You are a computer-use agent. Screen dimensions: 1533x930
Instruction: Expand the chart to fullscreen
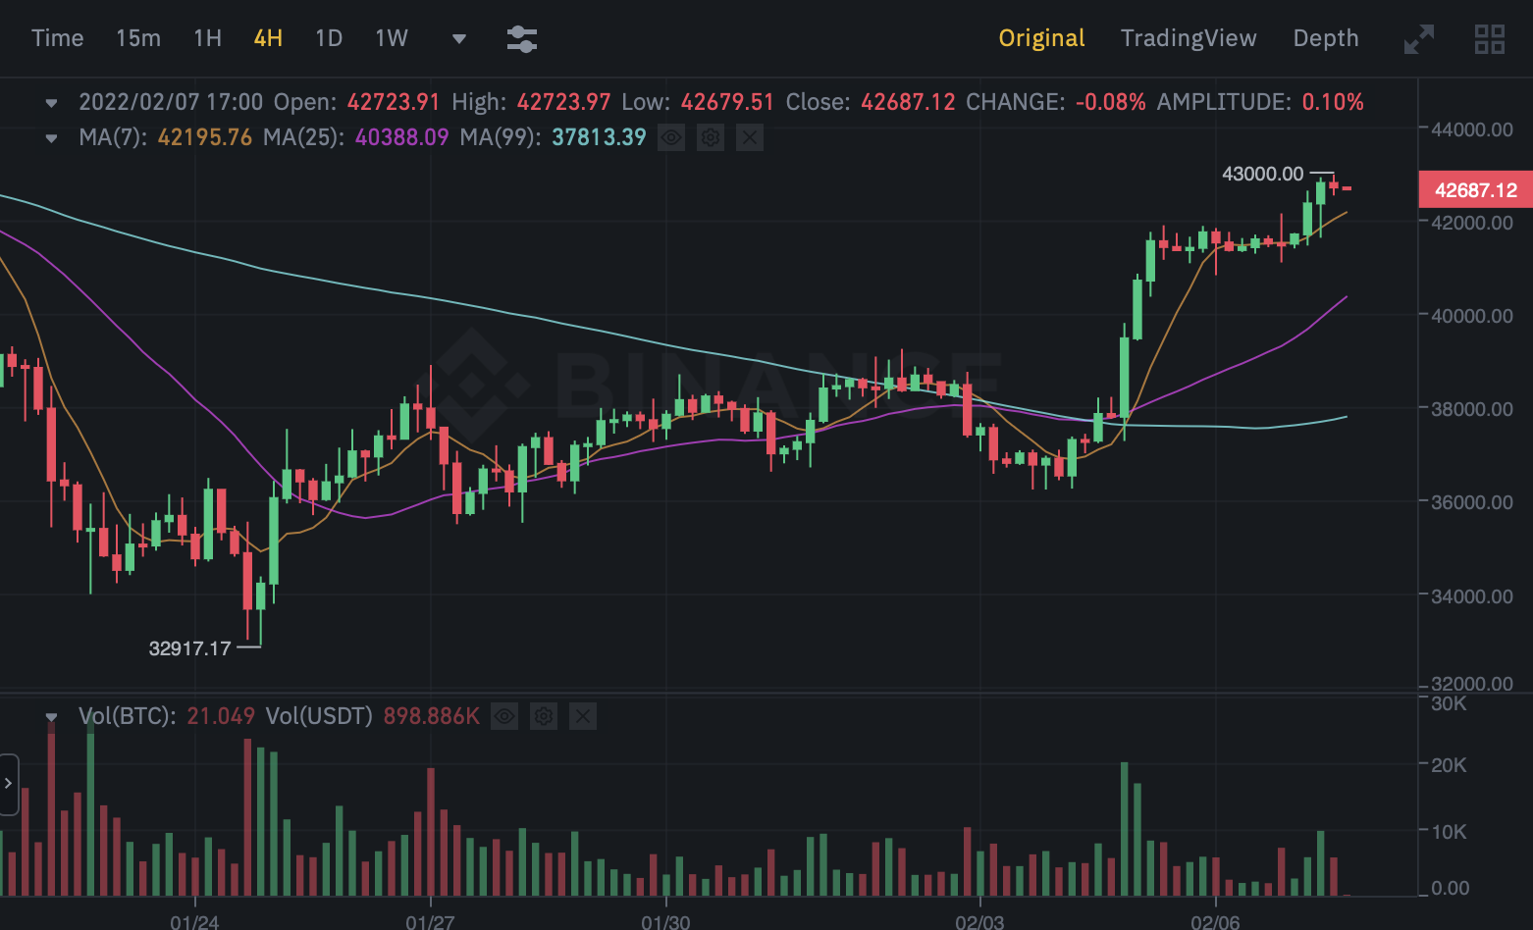[1419, 39]
